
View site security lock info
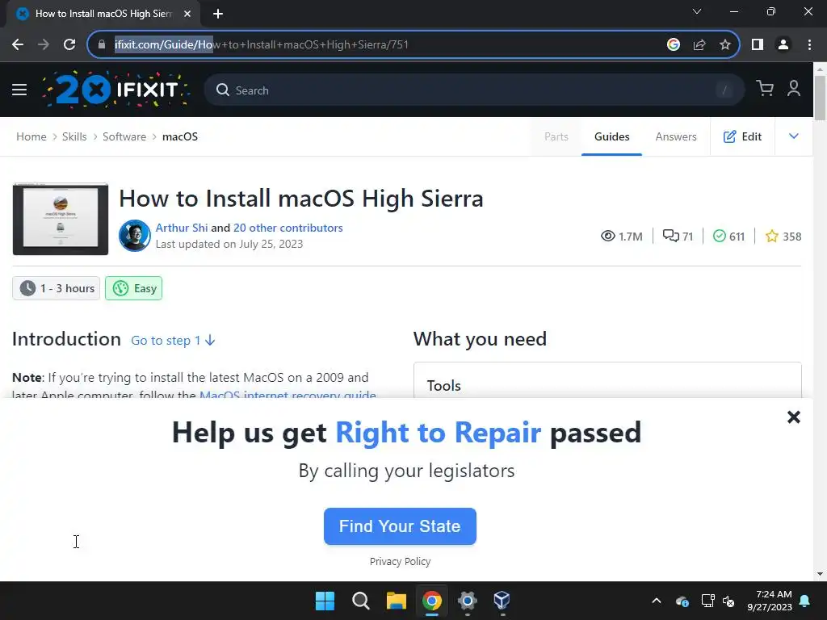pos(102,45)
